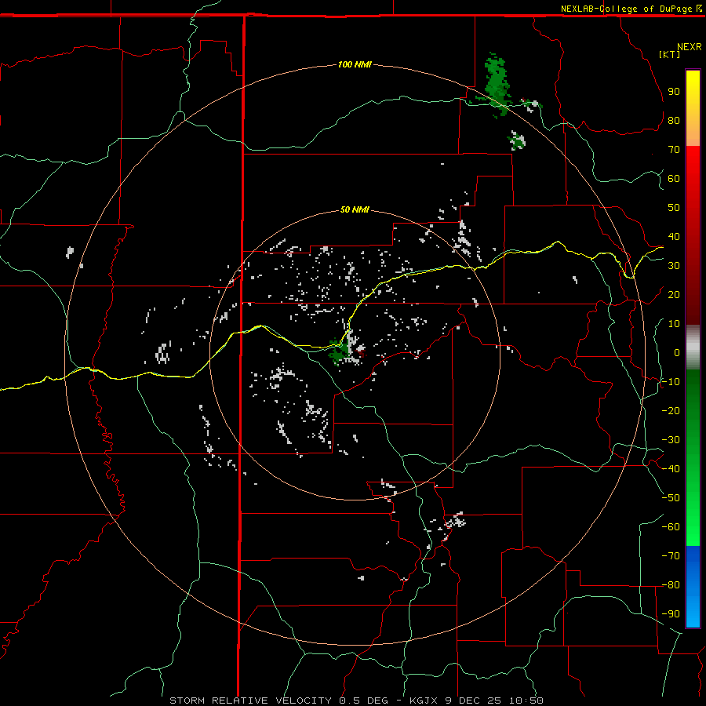Click the KGJX station identifier in footer
Screen dimensions: 706x706
(424, 701)
